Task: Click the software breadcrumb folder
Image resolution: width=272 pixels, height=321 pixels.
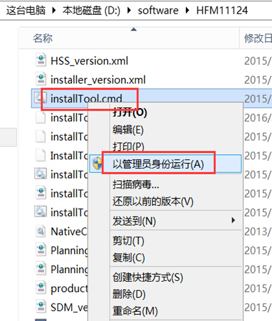Action: tap(158, 10)
